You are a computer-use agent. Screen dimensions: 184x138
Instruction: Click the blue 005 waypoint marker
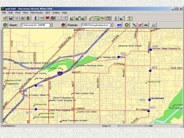click(119, 57)
